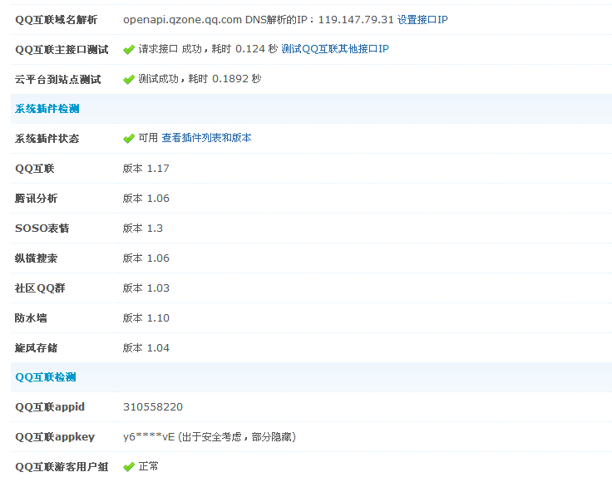612x482 pixels.
Task: Select the appkey value y6****vE
Action: tap(149, 437)
